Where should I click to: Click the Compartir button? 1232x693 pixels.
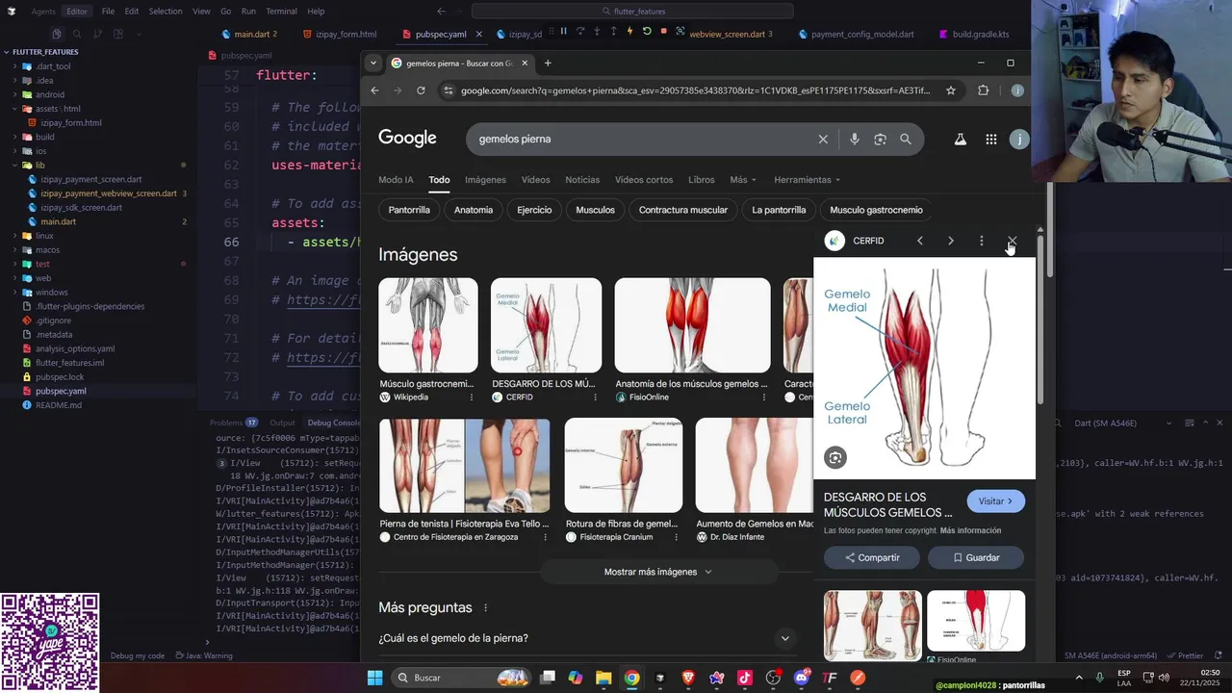pos(872,557)
